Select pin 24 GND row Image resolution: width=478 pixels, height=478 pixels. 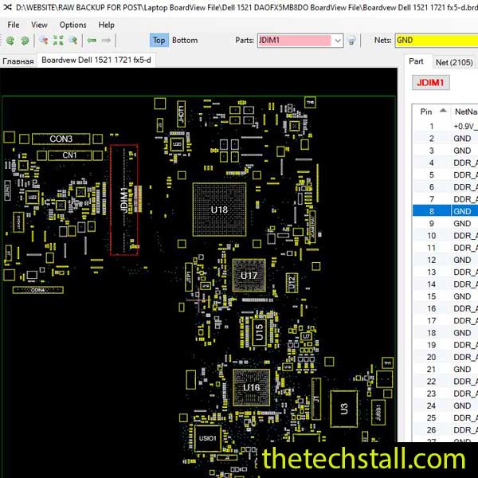click(x=445, y=406)
